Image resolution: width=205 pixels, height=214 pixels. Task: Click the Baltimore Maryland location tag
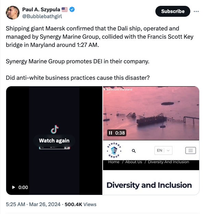[x=118, y=89]
